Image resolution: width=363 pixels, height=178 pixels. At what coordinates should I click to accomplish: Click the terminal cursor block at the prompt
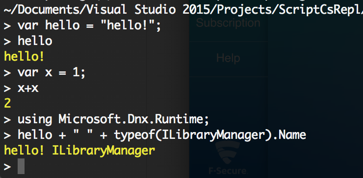[x=21, y=166]
